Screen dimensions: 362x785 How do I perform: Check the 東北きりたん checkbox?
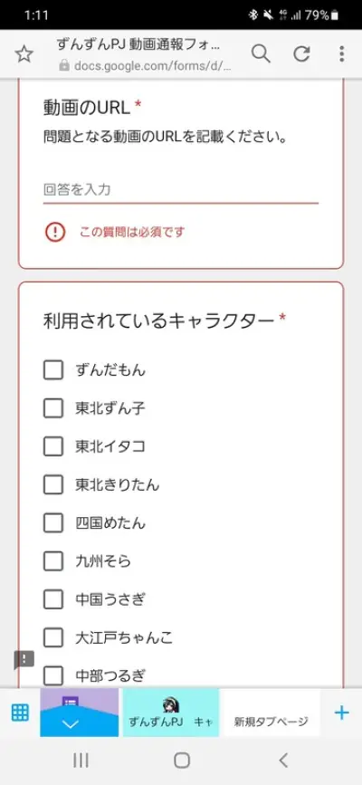point(53,484)
